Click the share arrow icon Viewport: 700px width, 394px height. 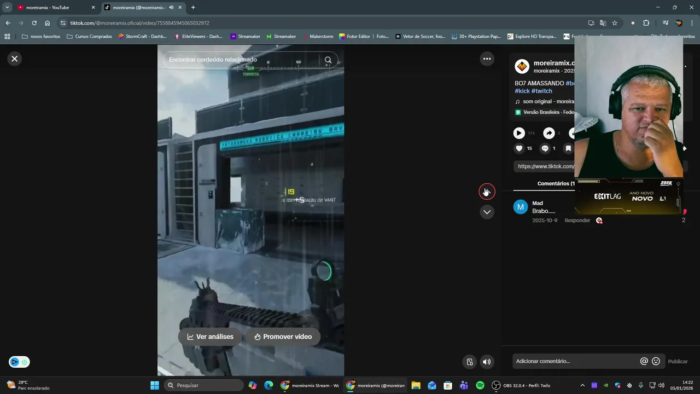(x=549, y=133)
